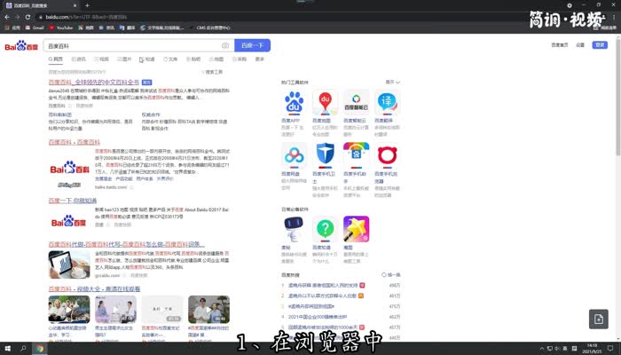Image resolution: width=621 pixels, height=355 pixels.
Task: Expand the 展开 toggle in hot tools
Action: [390, 82]
